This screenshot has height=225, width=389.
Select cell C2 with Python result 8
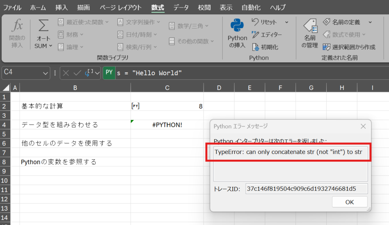[167, 106]
